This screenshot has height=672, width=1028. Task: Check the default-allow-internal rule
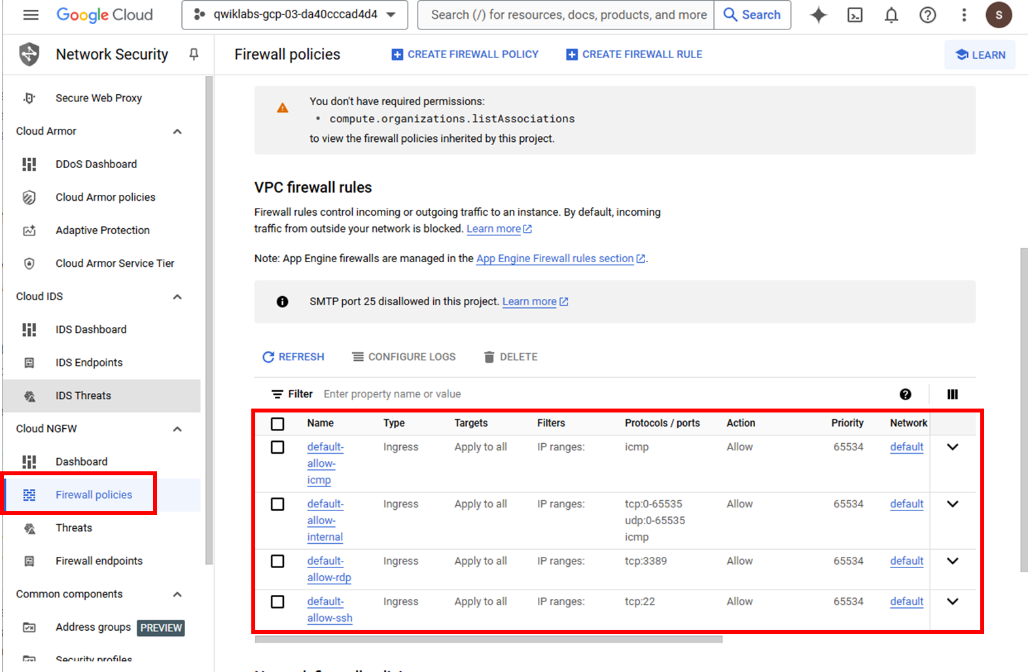point(277,504)
